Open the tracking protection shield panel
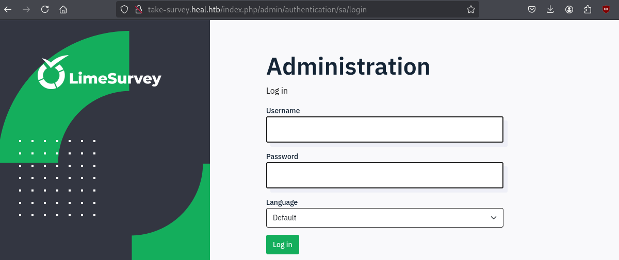The image size is (619, 260). tap(124, 9)
